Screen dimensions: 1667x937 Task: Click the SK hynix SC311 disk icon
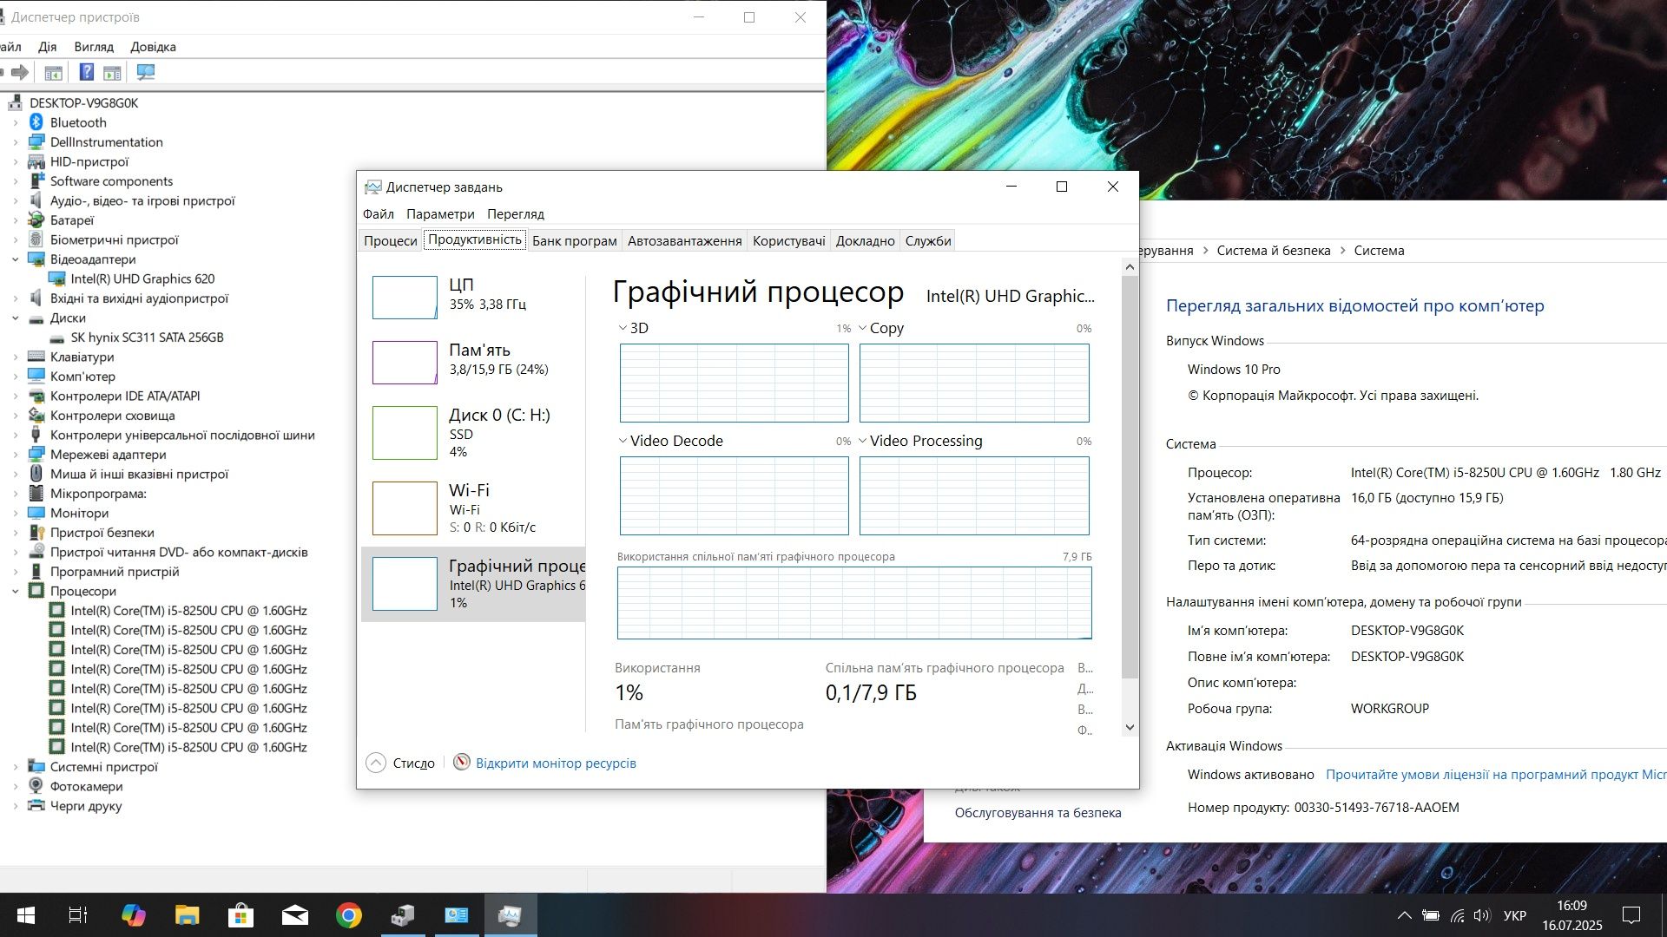[x=56, y=337]
